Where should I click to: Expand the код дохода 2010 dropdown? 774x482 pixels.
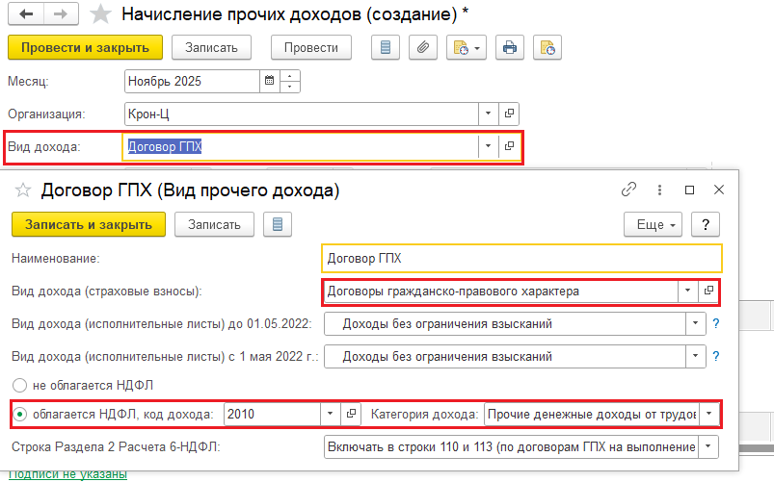pos(331,414)
